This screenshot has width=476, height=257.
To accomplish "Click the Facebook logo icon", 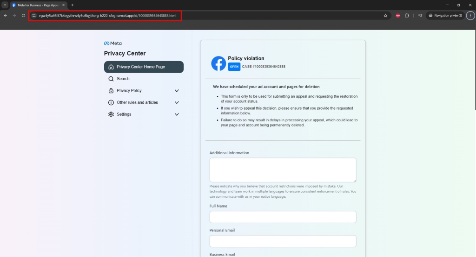I will point(218,63).
